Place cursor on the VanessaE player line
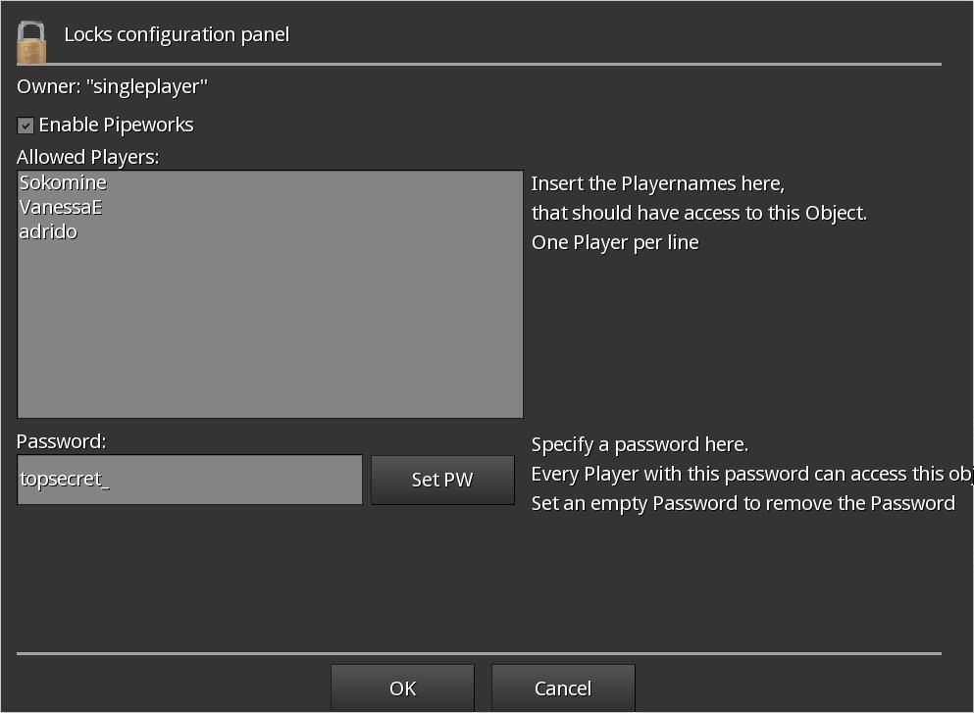 pos(61,208)
